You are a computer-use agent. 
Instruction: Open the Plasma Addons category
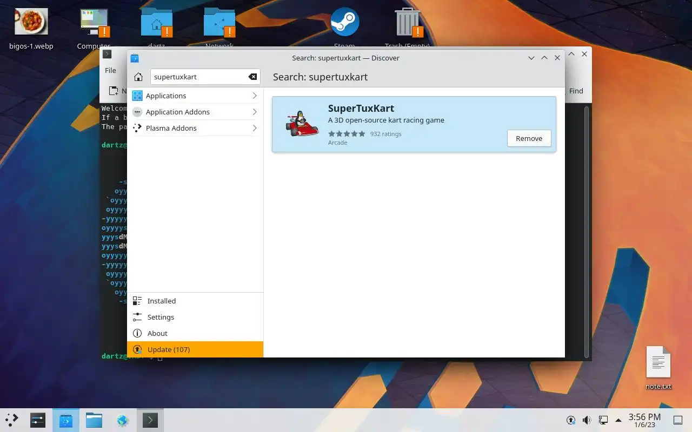(195, 128)
